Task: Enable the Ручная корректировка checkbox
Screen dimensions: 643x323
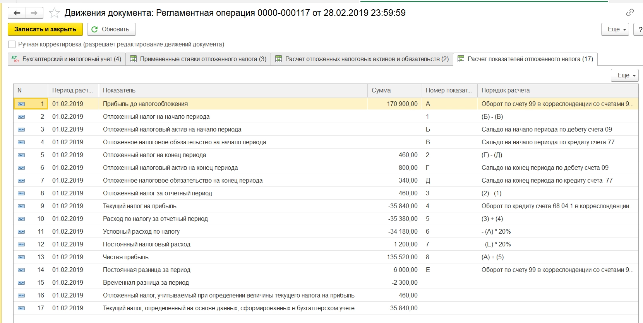Action: [x=12, y=44]
